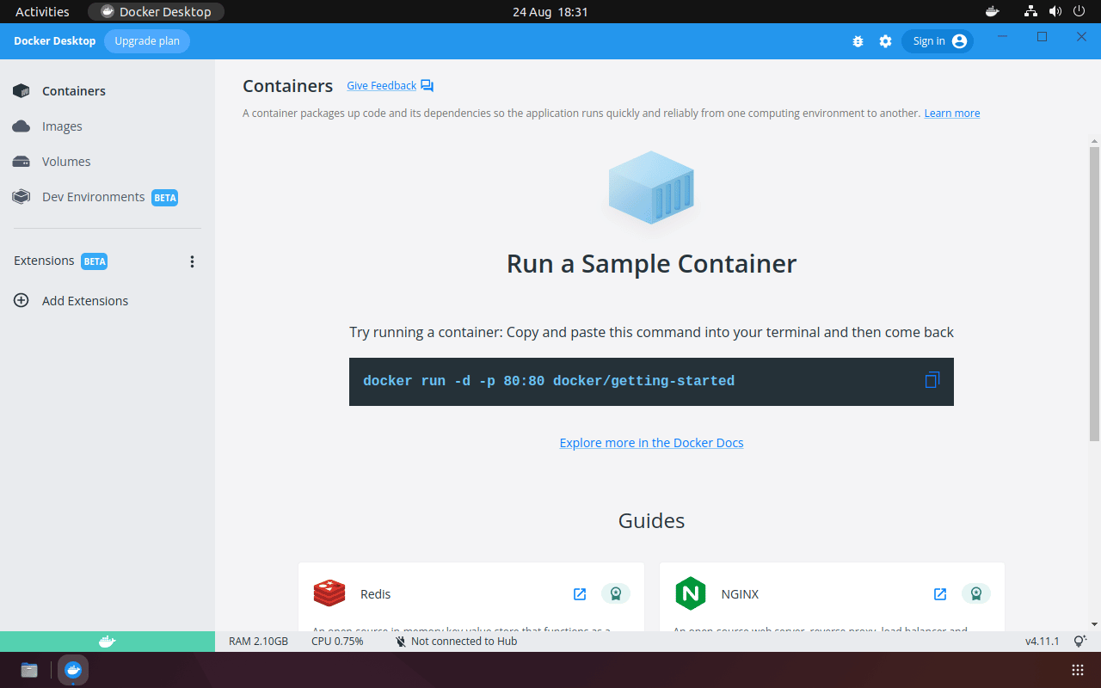Copy the docker run command
The image size is (1101, 688).
pyautogui.click(x=931, y=379)
